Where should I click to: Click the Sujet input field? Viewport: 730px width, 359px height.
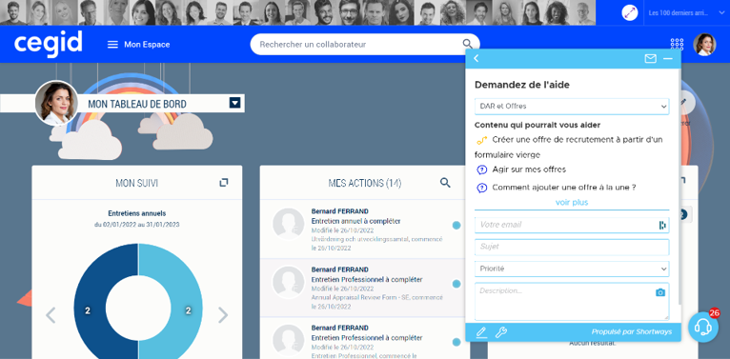[572, 247]
